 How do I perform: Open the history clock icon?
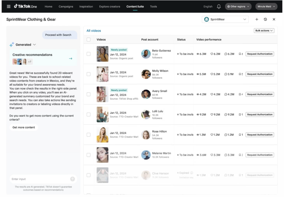[x=265, y=19]
